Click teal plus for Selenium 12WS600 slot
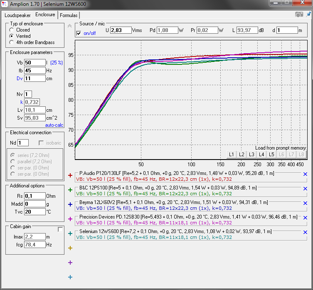The width and height of the screenshot is (313, 290). pos(70,233)
